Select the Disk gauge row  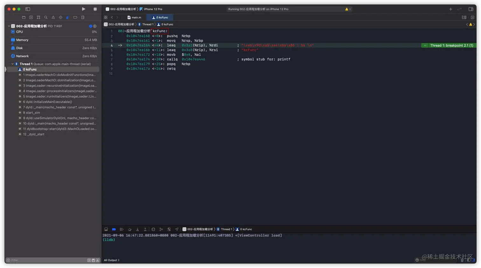53,48
